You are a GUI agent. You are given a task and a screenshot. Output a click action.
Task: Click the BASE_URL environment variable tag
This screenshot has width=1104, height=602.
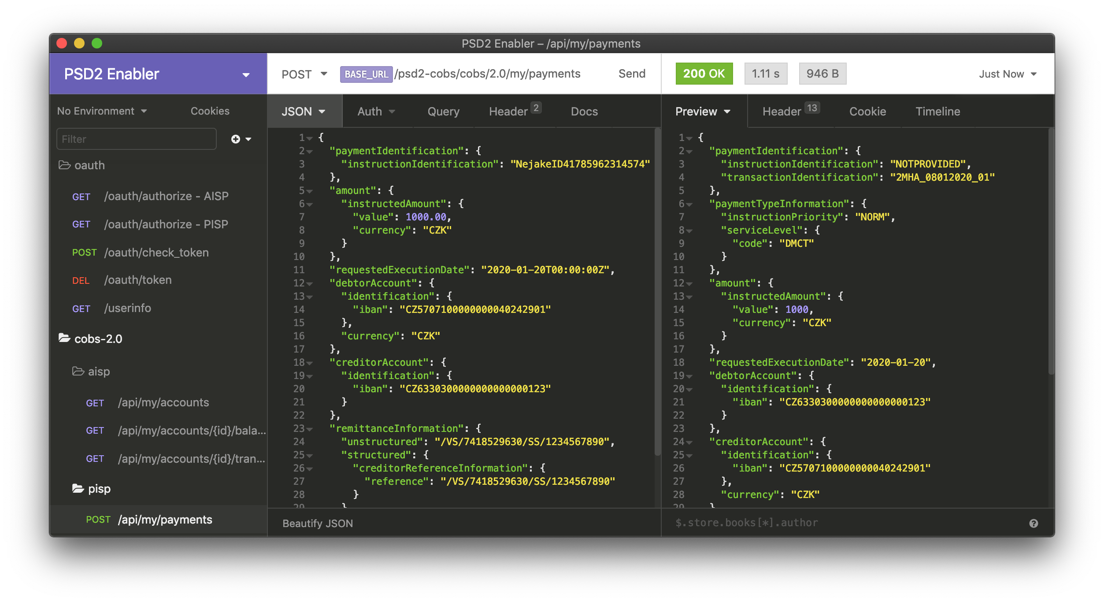point(366,74)
